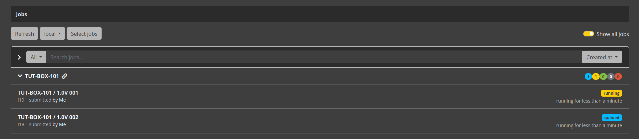Focus the Search jobs input field
This screenshot has height=139, width=639.
tap(313, 57)
